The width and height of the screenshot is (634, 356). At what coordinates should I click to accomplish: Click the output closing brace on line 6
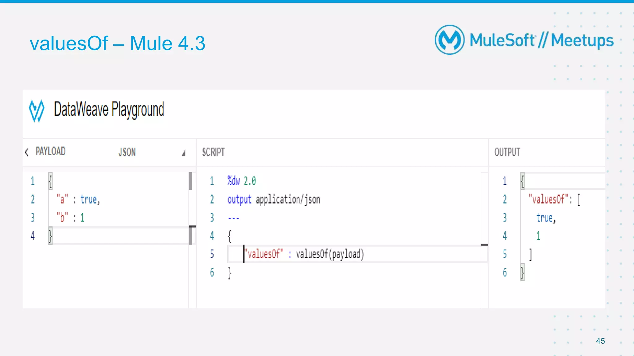click(x=523, y=273)
